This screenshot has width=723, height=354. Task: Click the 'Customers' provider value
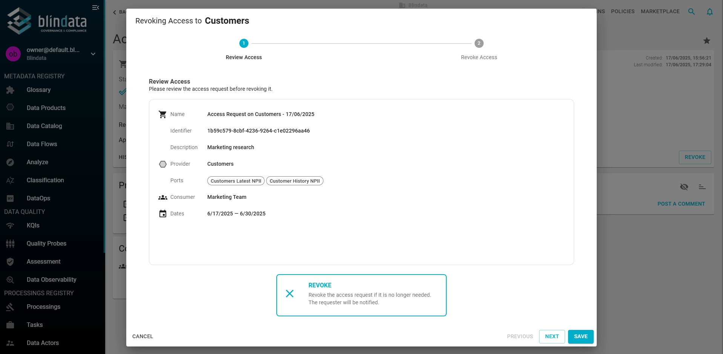pos(221,164)
